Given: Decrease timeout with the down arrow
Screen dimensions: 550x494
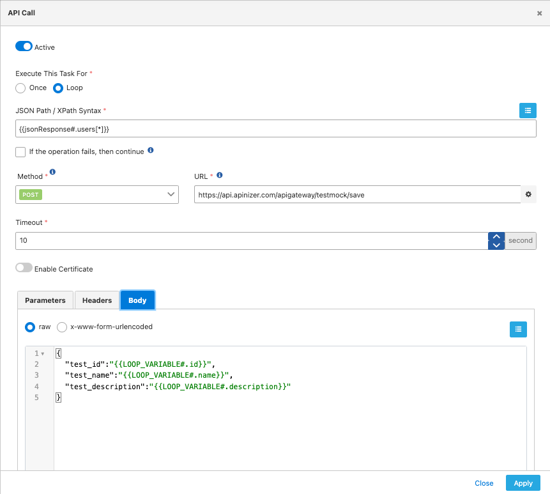Looking at the screenshot, I should (496, 245).
